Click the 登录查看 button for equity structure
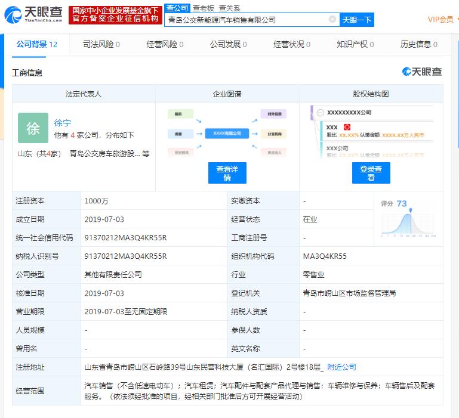The image size is (459, 418). (371, 173)
